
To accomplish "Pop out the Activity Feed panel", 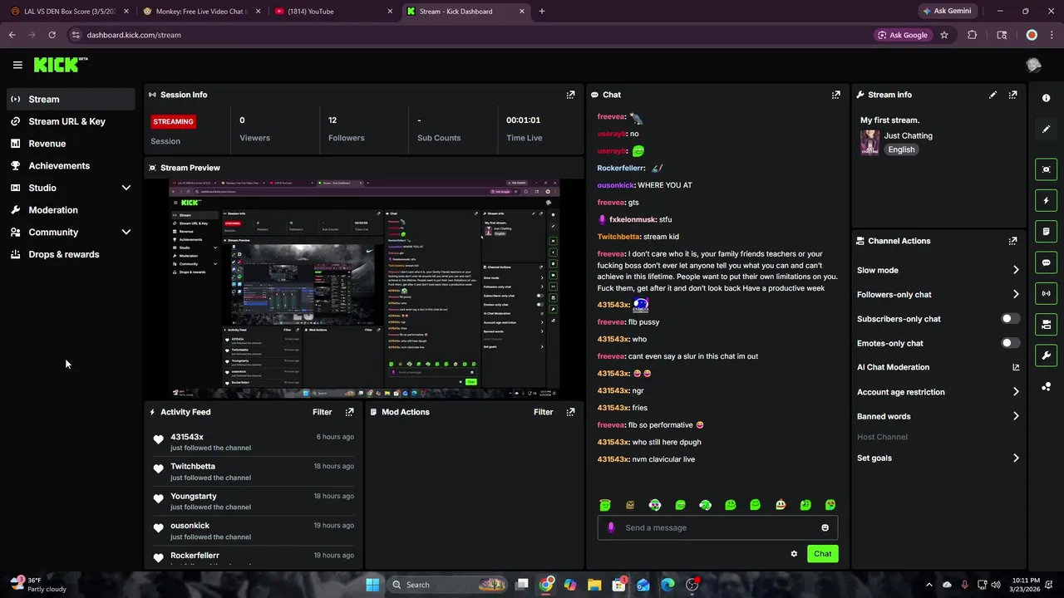I will 349,412.
